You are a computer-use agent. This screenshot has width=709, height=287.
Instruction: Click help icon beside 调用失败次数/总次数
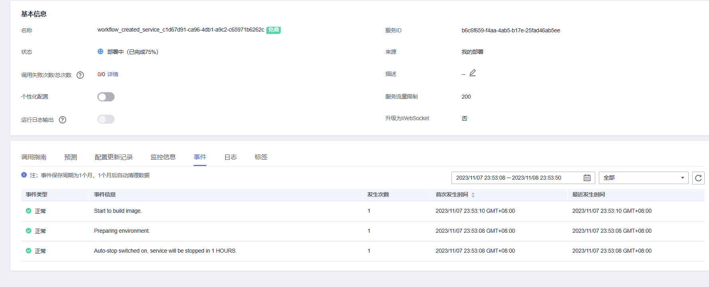coord(80,75)
